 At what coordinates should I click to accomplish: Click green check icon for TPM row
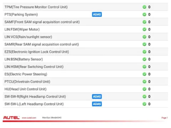pos(144,7)
